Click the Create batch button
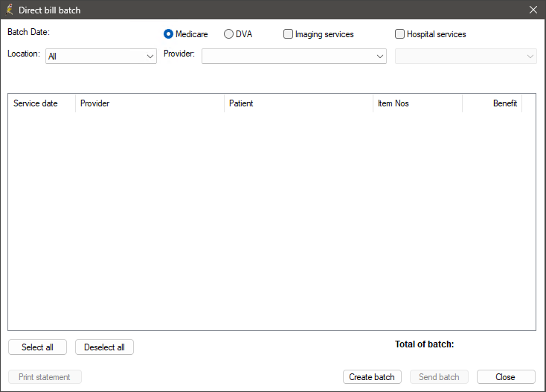Screen dimensions: 546x392 pyautogui.click(x=372, y=376)
